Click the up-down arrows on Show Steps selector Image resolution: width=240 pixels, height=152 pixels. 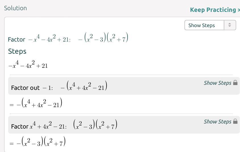(230, 25)
